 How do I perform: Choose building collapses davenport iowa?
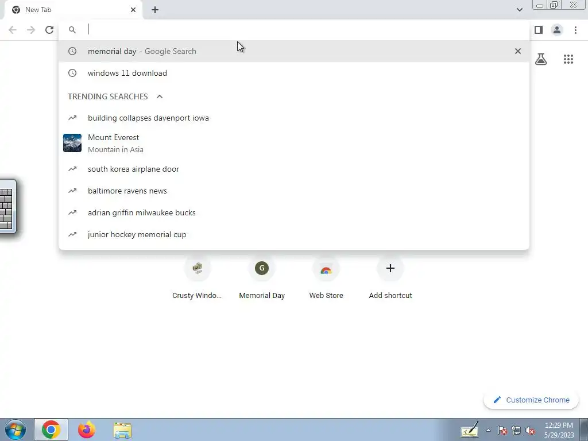[294, 118]
